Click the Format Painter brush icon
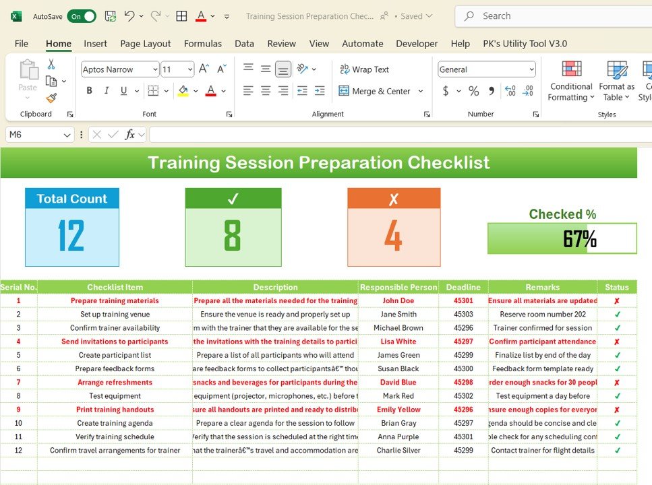This screenshot has width=652, height=485. pyautogui.click(x=51, y=98)
